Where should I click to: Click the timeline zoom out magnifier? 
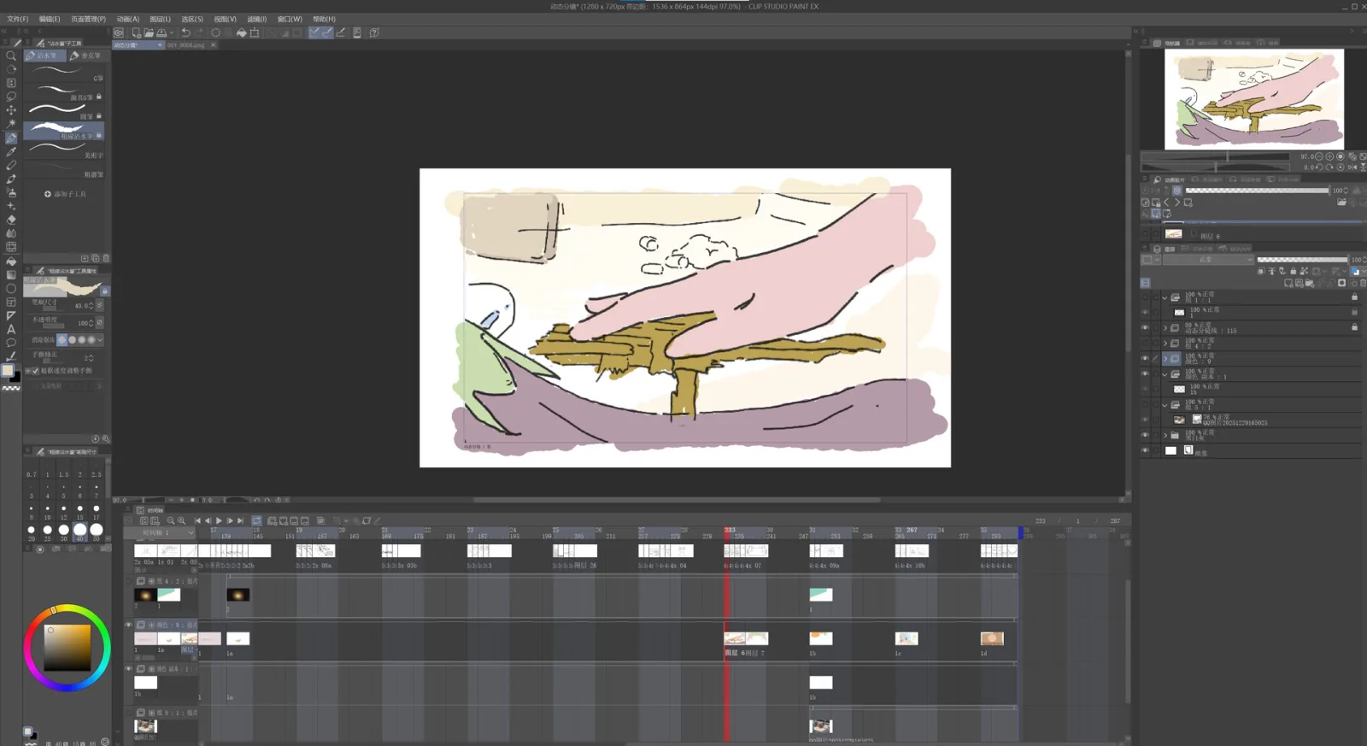click(x=170, y=520)
